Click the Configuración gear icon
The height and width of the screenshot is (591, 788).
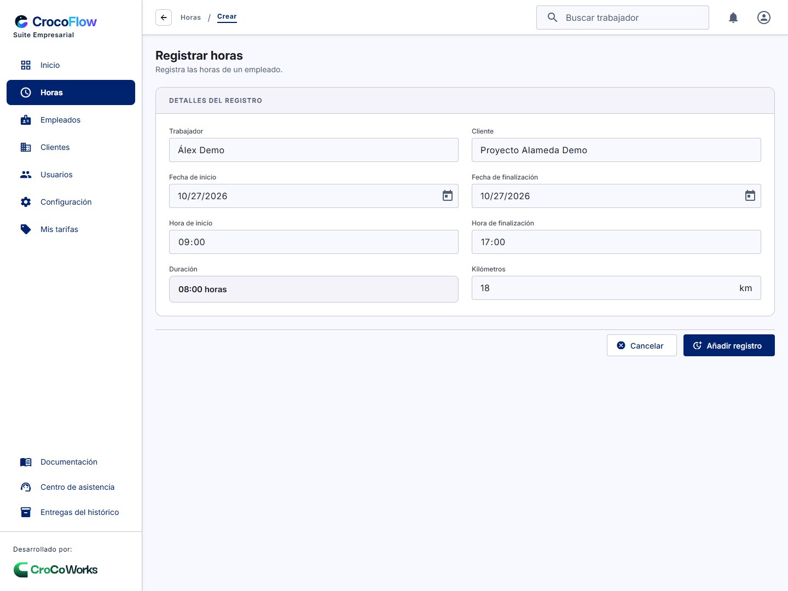tap(26, 202)
